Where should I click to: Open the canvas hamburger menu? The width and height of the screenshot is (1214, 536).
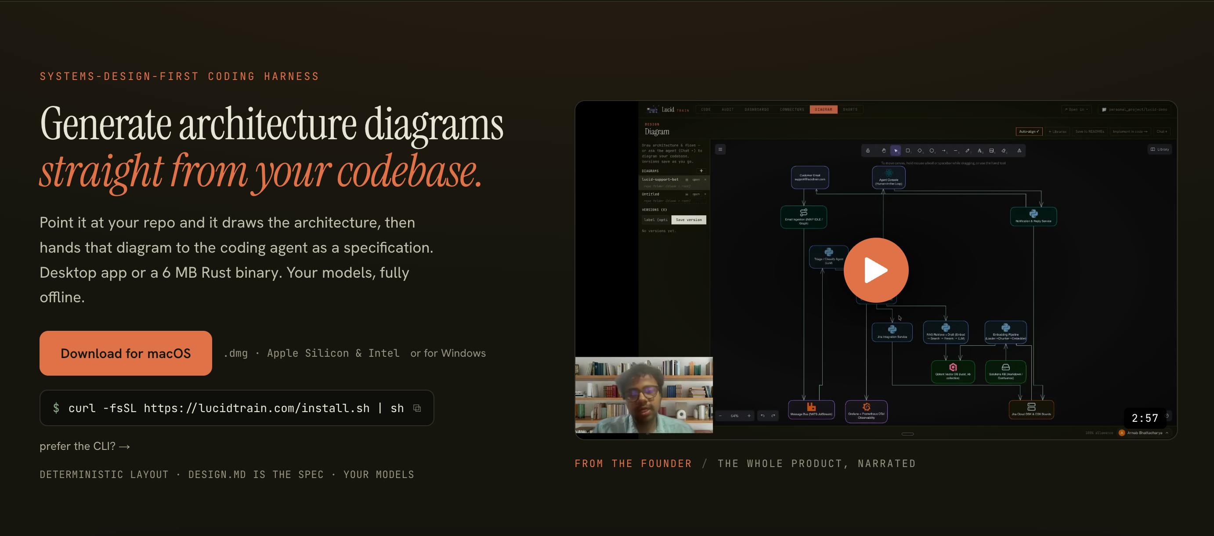pos(720,149)
